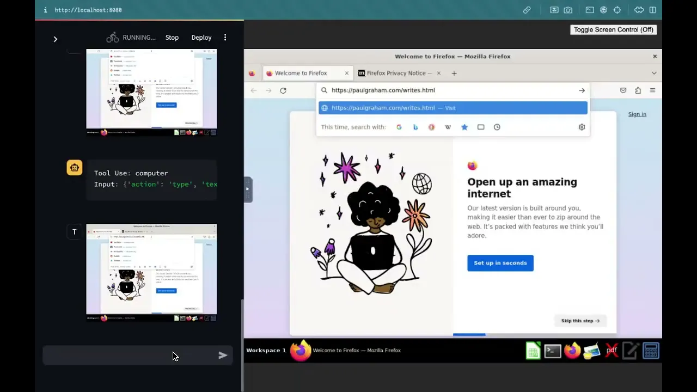Expand the sidebar with the chevron arrow

pos(55,39)
